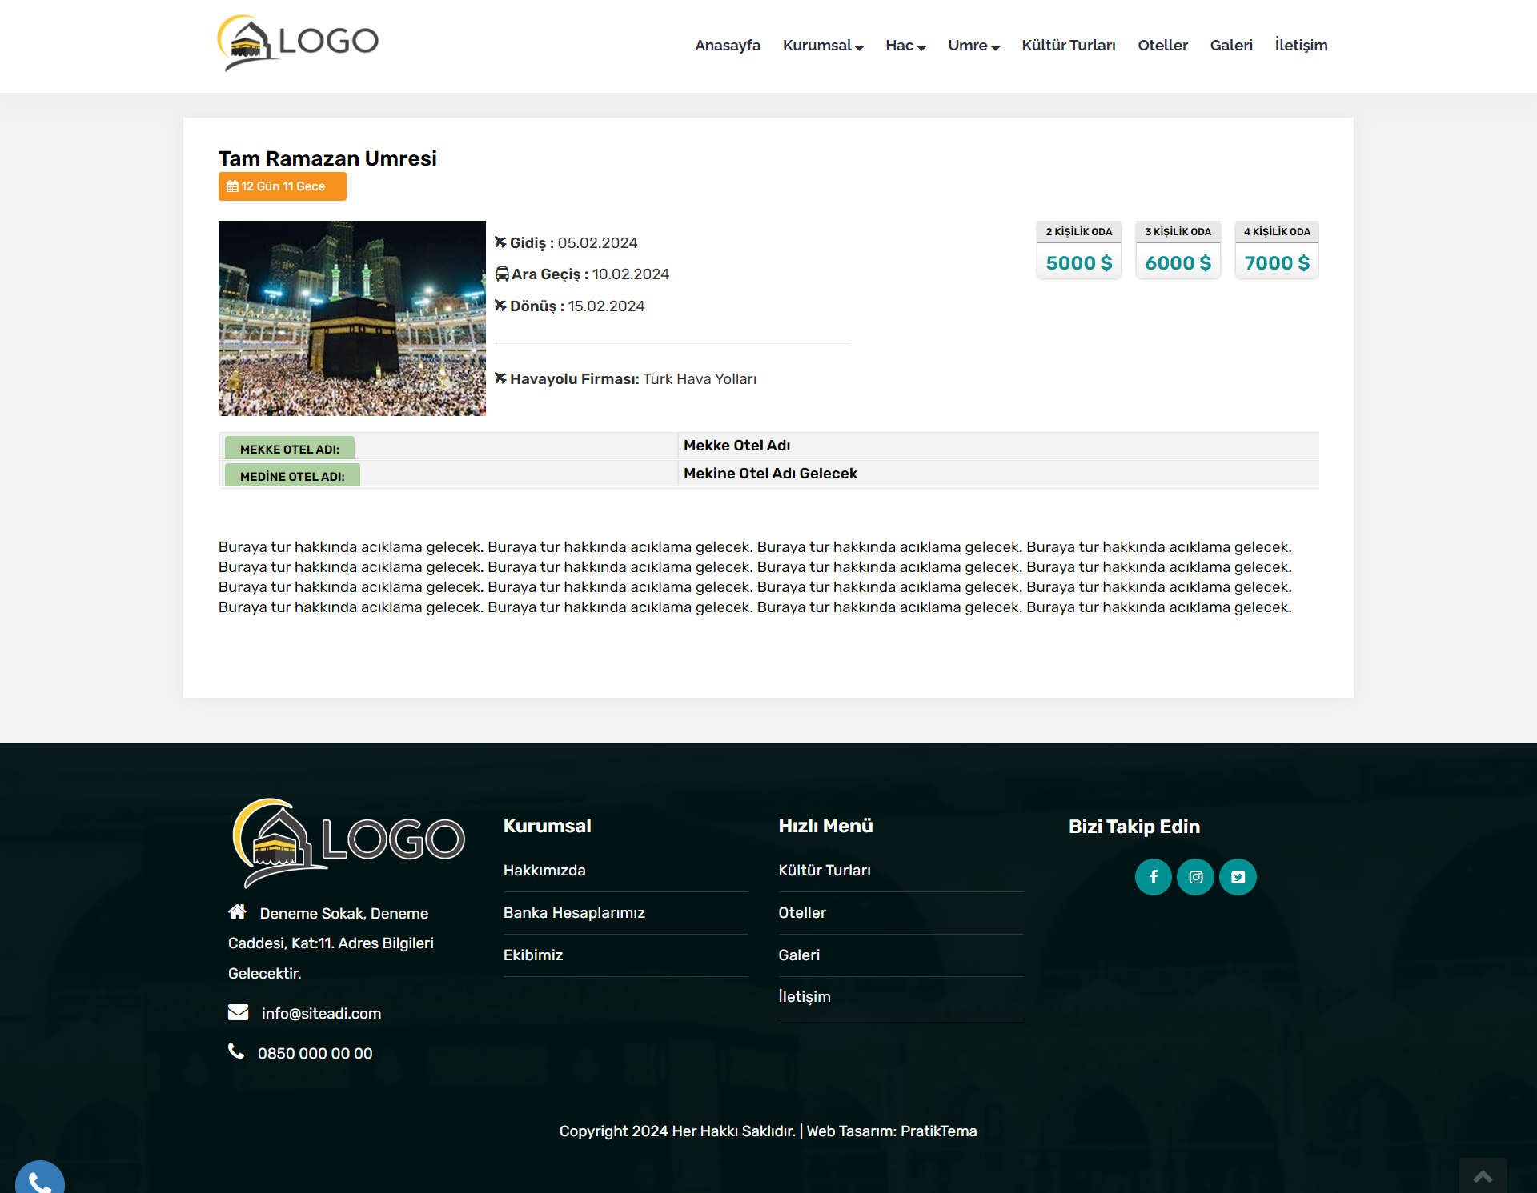Open the Instagram social icon
Screen dimensions: 1537x1193
[x=1195, y=877]
